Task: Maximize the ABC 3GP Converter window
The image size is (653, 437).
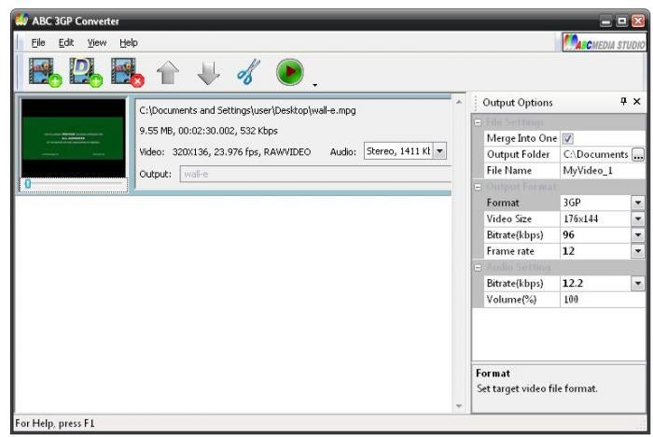Action: click(x=622, y=21)
